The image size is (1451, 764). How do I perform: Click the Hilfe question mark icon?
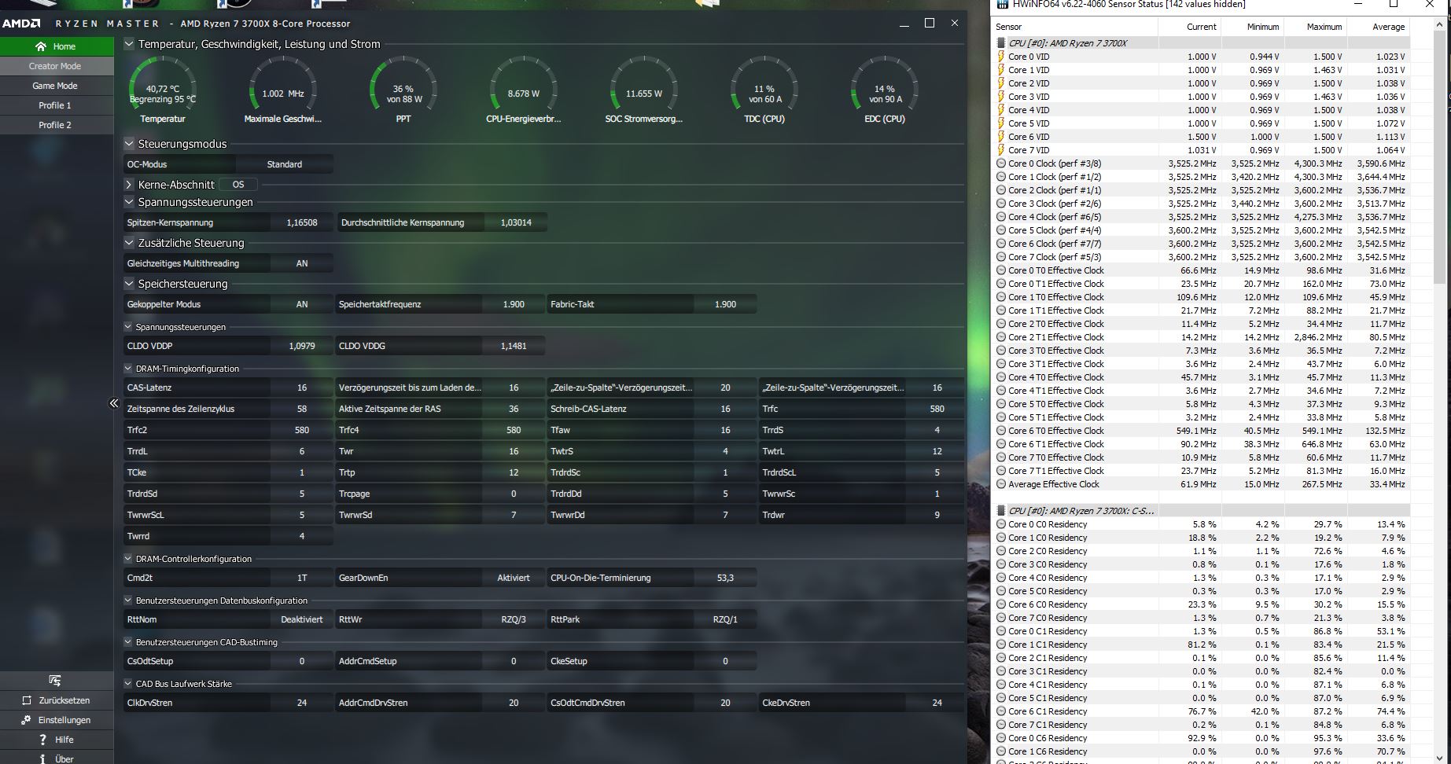43,740
